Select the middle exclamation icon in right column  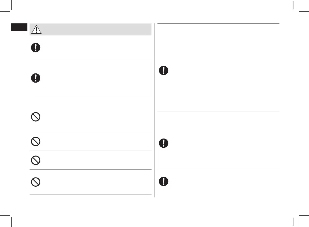coord(163,143)
